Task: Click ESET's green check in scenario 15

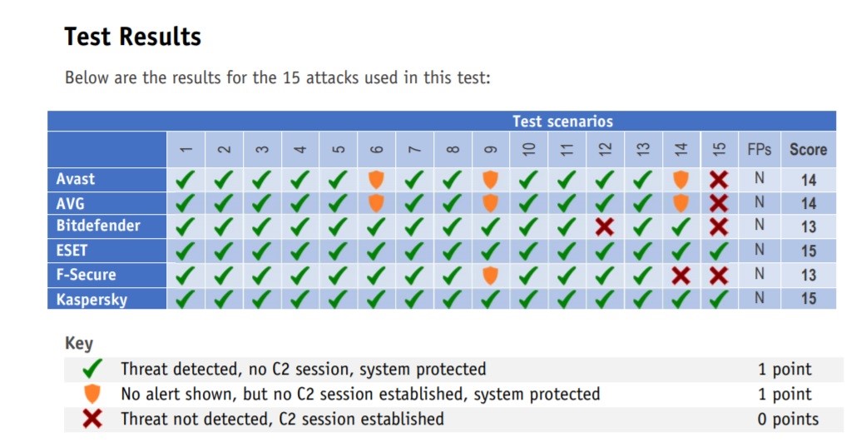Action: pos(719,251)
